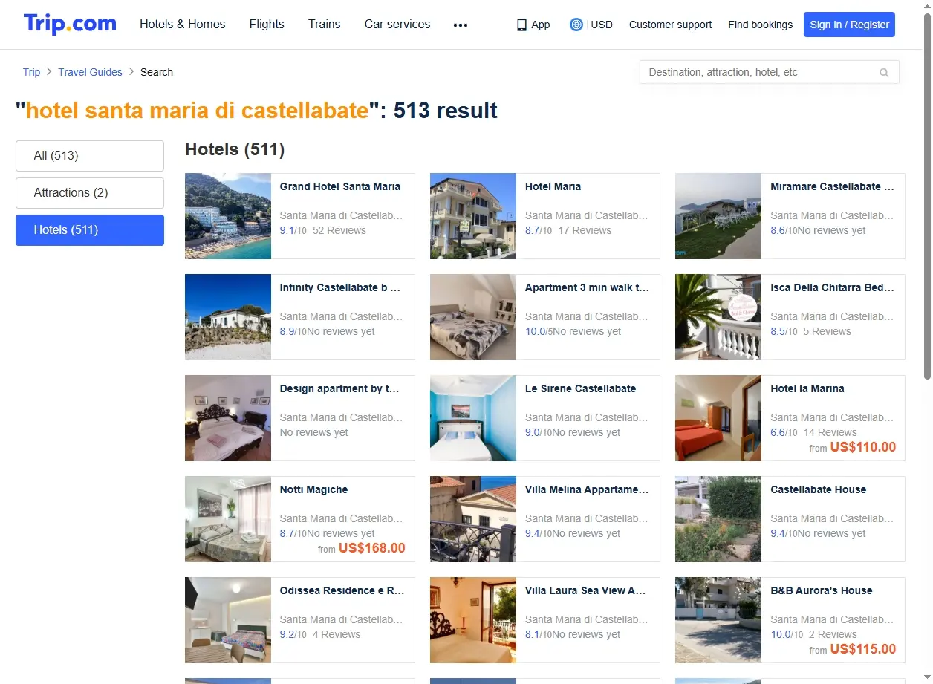Open Le Sirene Castellabate photo
Image resolution: width=933 pixels, height=684 pixels.
(x=473, y=418)
